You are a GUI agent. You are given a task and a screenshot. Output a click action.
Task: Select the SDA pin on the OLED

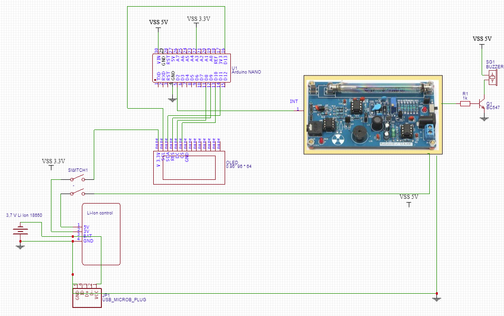point(168,157)
